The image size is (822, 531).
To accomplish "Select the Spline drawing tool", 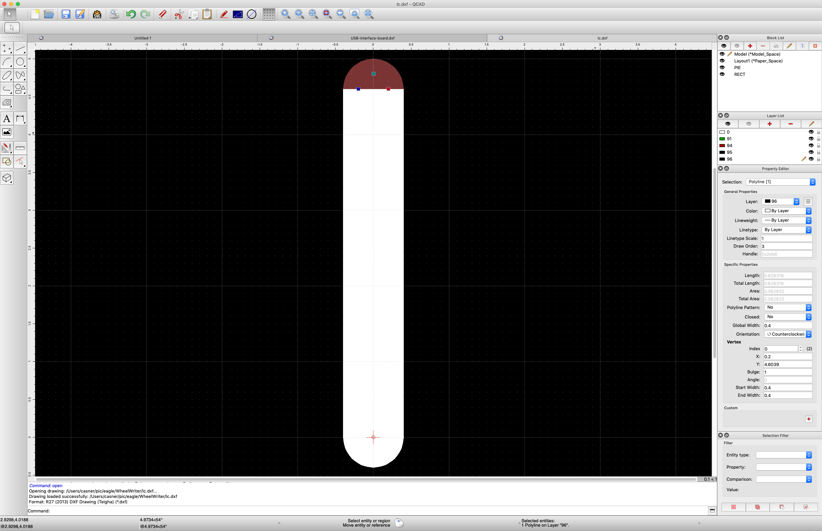I will 20,76.
